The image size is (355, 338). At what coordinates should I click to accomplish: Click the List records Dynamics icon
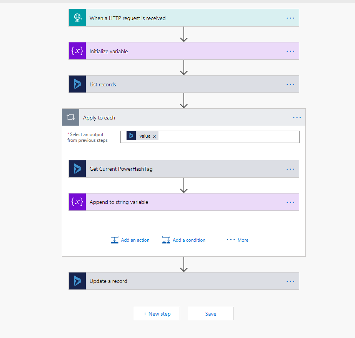click(x=77, y=84)
